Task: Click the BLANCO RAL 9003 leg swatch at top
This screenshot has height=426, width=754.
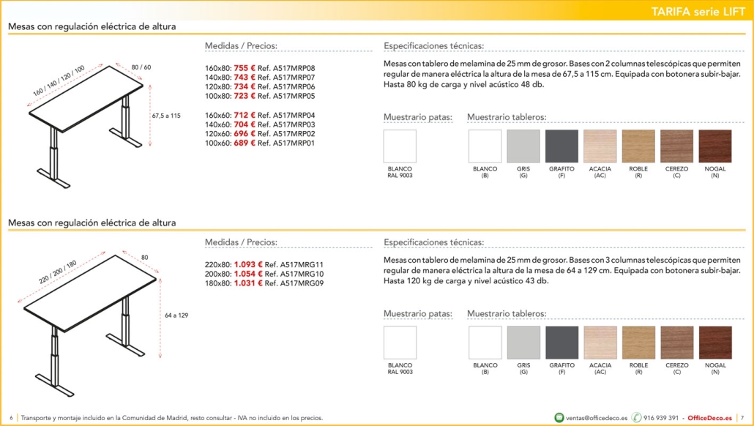Action: (400, 146)
